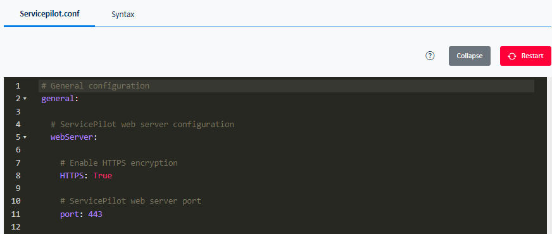Collapse the webServer section fold arrow

click(x=25, y=137)
